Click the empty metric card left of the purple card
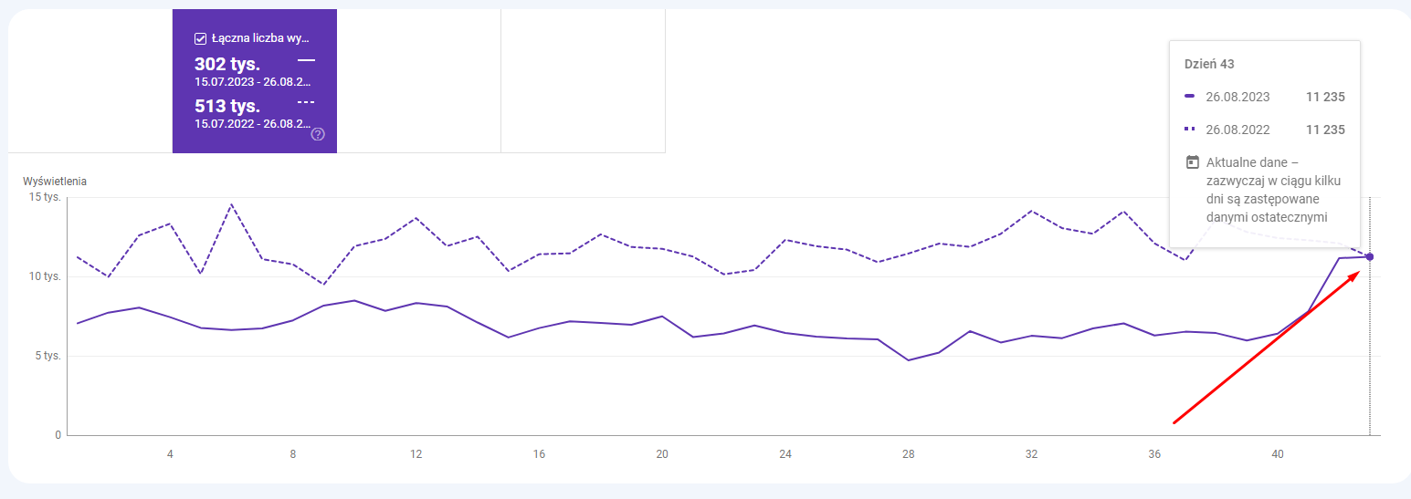Viewport: 1411px width, 499px height. click(x=90, y=80)
